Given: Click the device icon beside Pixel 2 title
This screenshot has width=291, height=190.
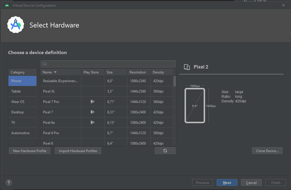Looking at the screenshot, I should pos(187,67).
